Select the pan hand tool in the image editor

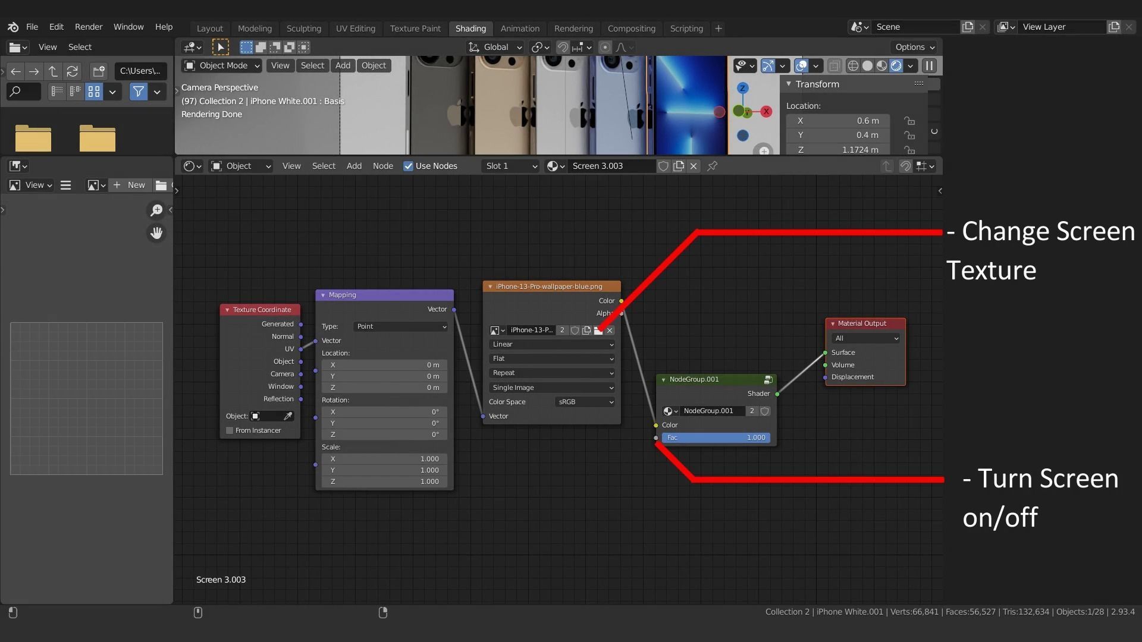click(156, 233)
